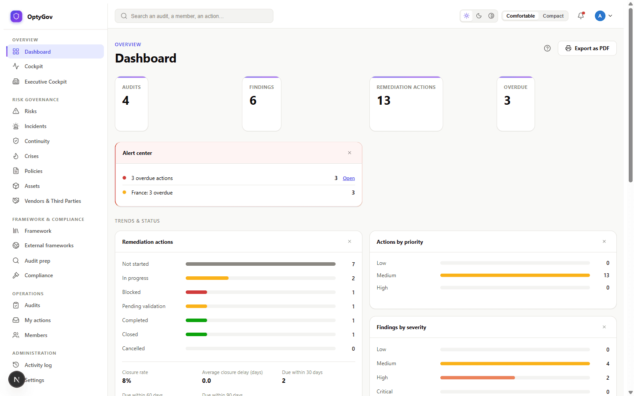
Task: Click the 'Pending validation' row label
Action: tap(144, 306)
